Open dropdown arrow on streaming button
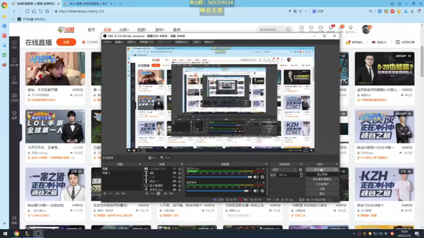 [x=336, y=169]
